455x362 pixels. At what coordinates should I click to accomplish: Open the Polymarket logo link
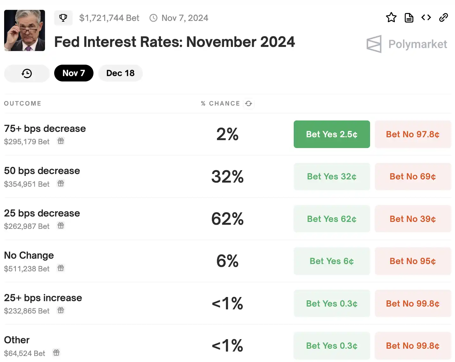click(x=407, y=44)
